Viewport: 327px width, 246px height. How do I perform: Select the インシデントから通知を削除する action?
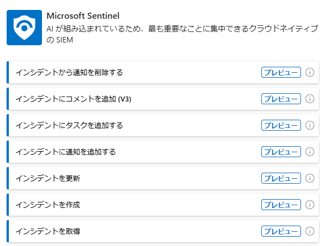pos(162,72)
